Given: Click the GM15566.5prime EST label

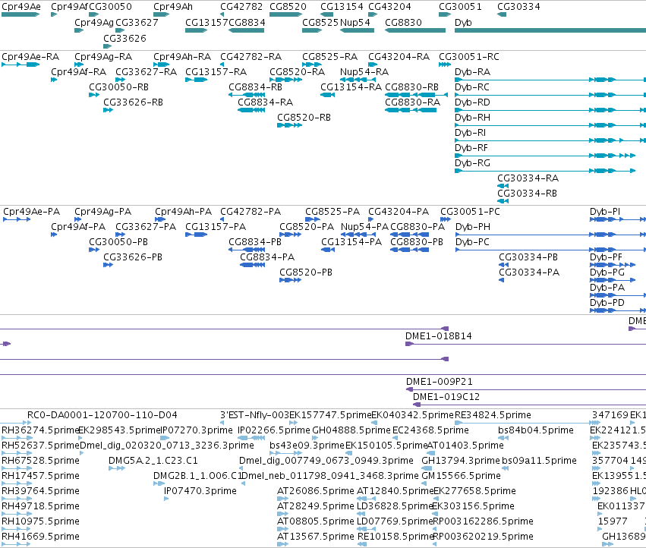Looking at the screenshot, I should click(x=461, y=476).
